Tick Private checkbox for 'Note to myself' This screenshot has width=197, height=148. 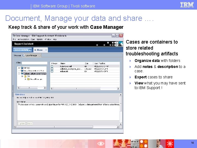(52, 66)
